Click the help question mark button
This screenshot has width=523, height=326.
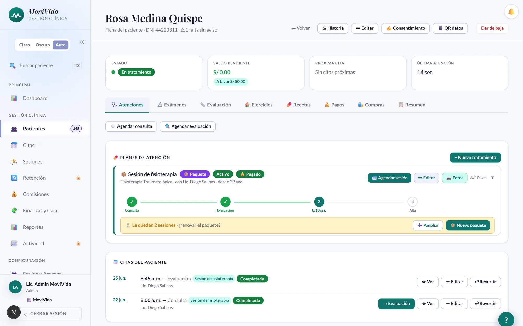pyautogui.click(x=506, y=319)
